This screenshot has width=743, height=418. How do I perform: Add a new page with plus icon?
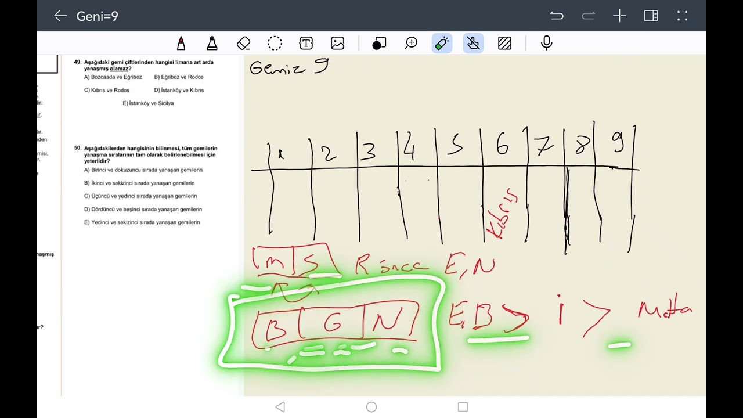pos(619,16)
